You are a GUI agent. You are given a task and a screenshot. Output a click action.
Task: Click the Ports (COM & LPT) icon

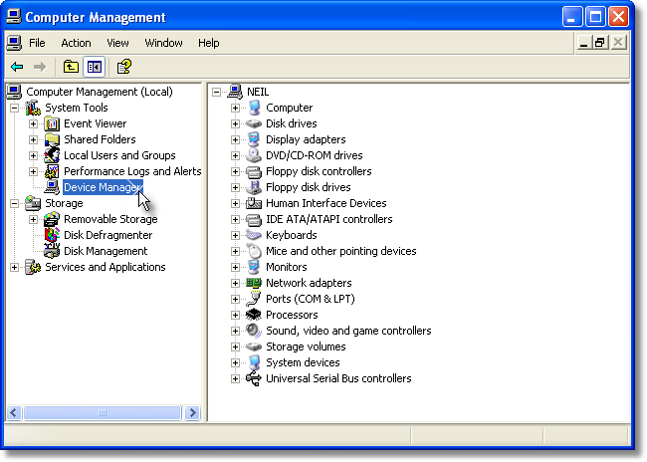click(254, 299)
